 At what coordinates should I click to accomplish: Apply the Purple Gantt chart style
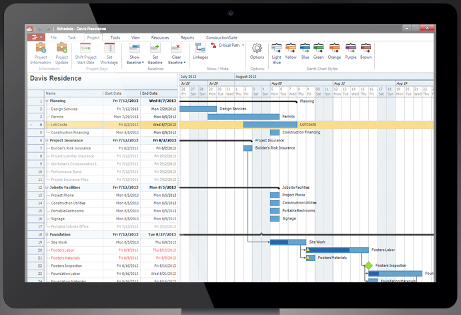point(351,51)
